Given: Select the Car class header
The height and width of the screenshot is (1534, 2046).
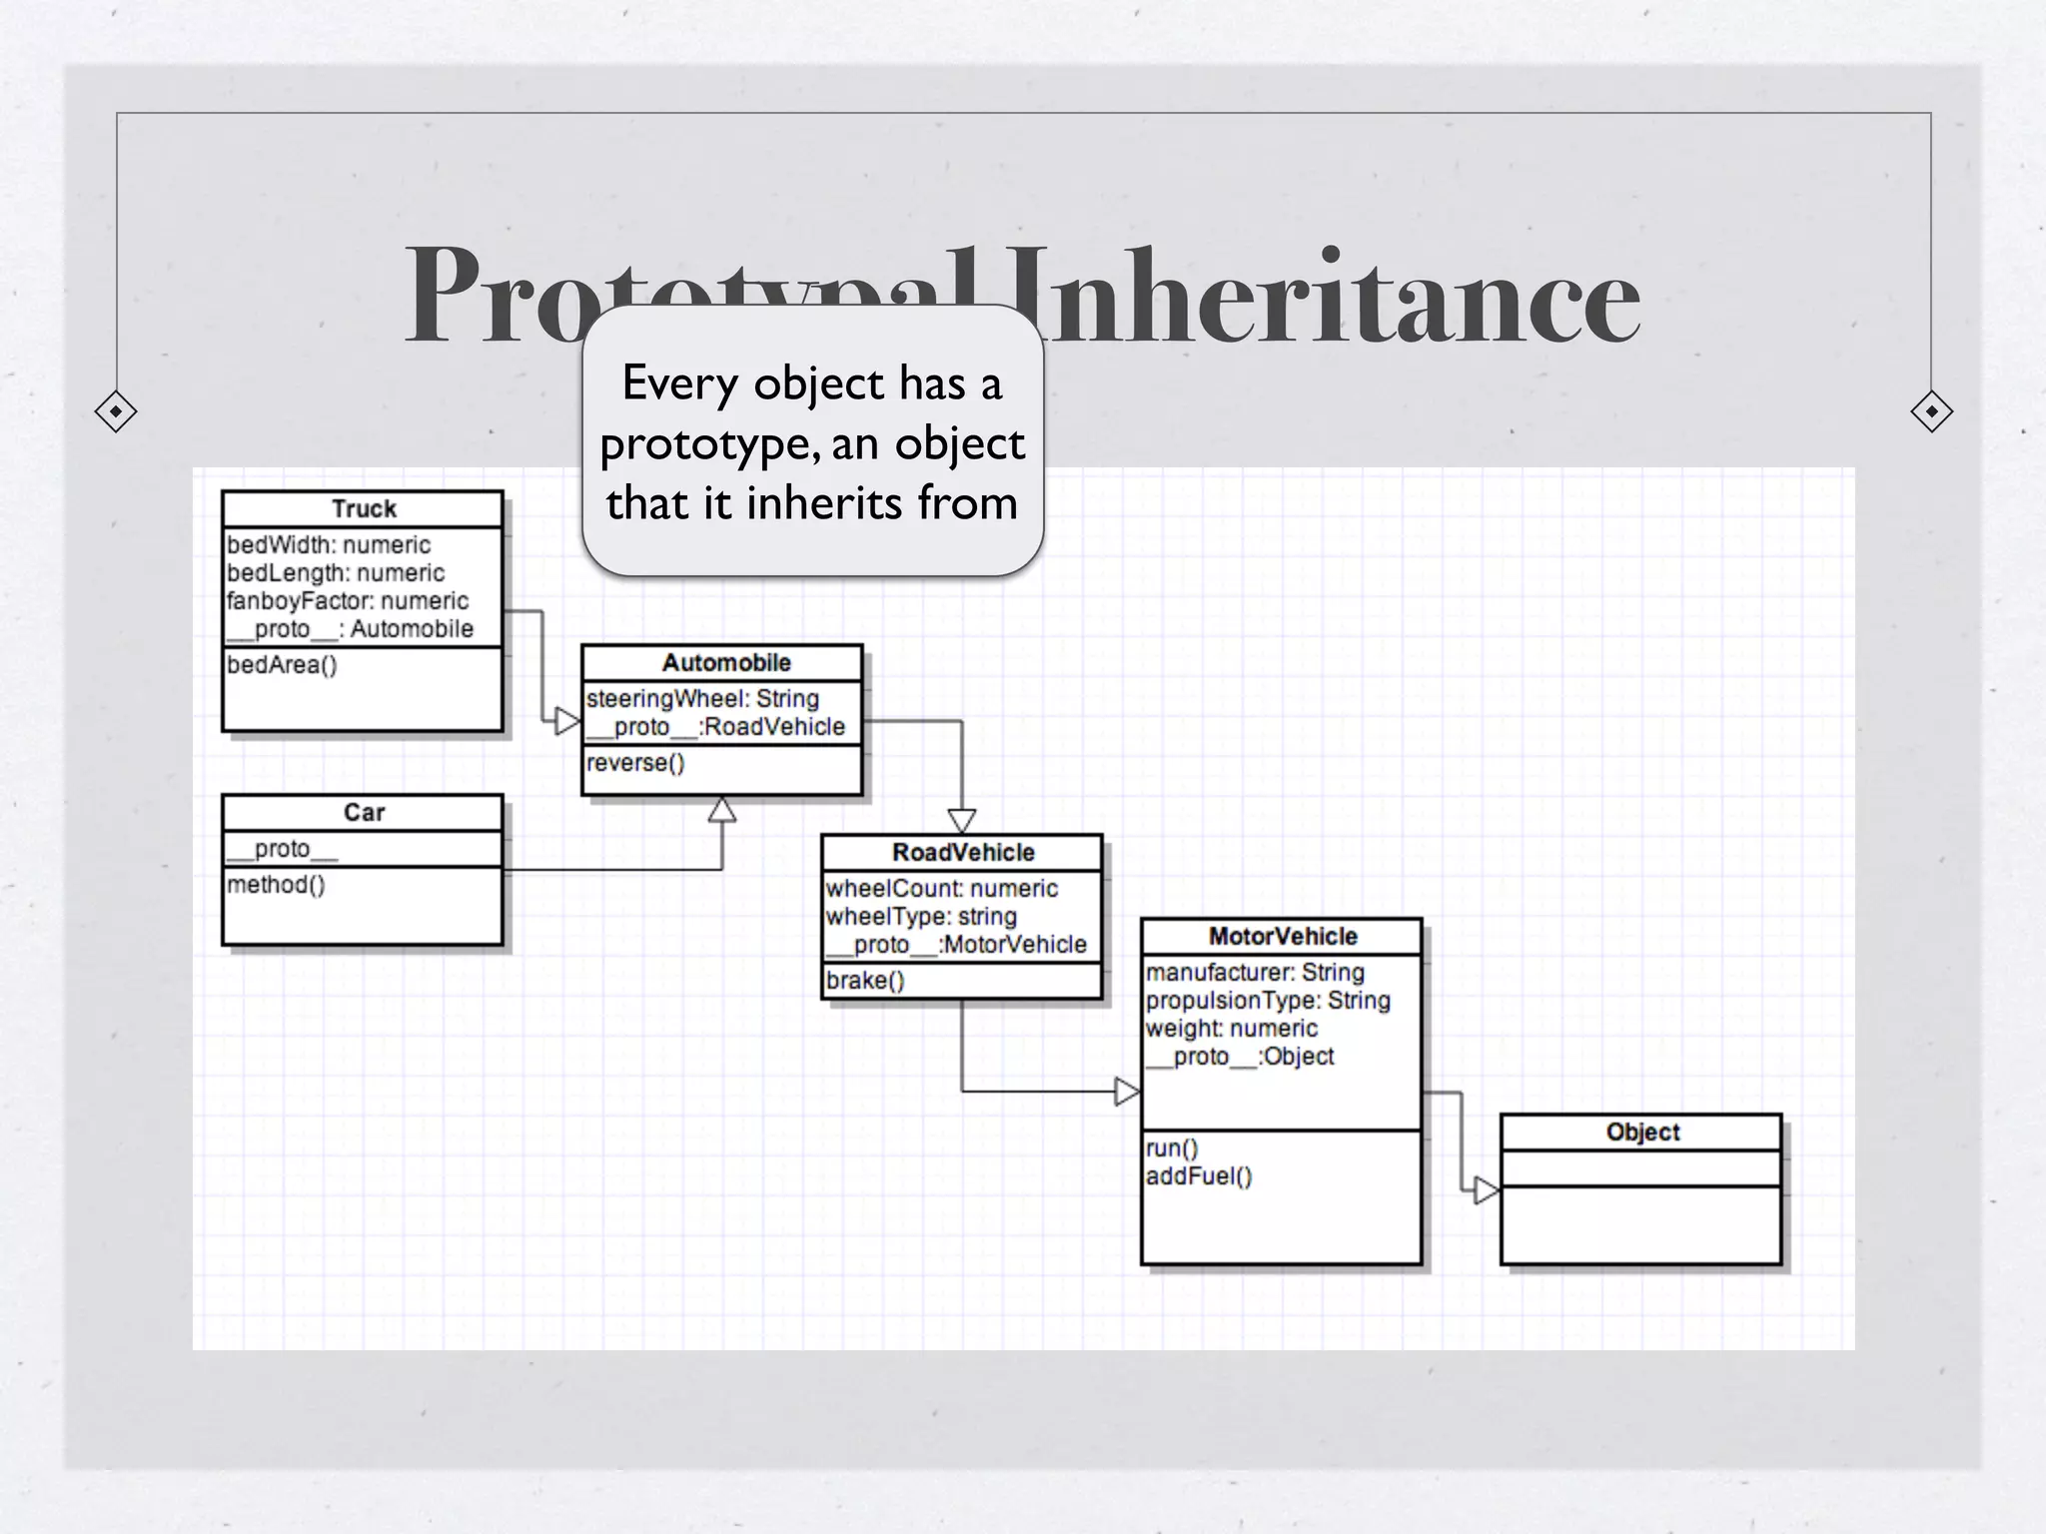Looking at the screenshot, I should tap(364, 813).
